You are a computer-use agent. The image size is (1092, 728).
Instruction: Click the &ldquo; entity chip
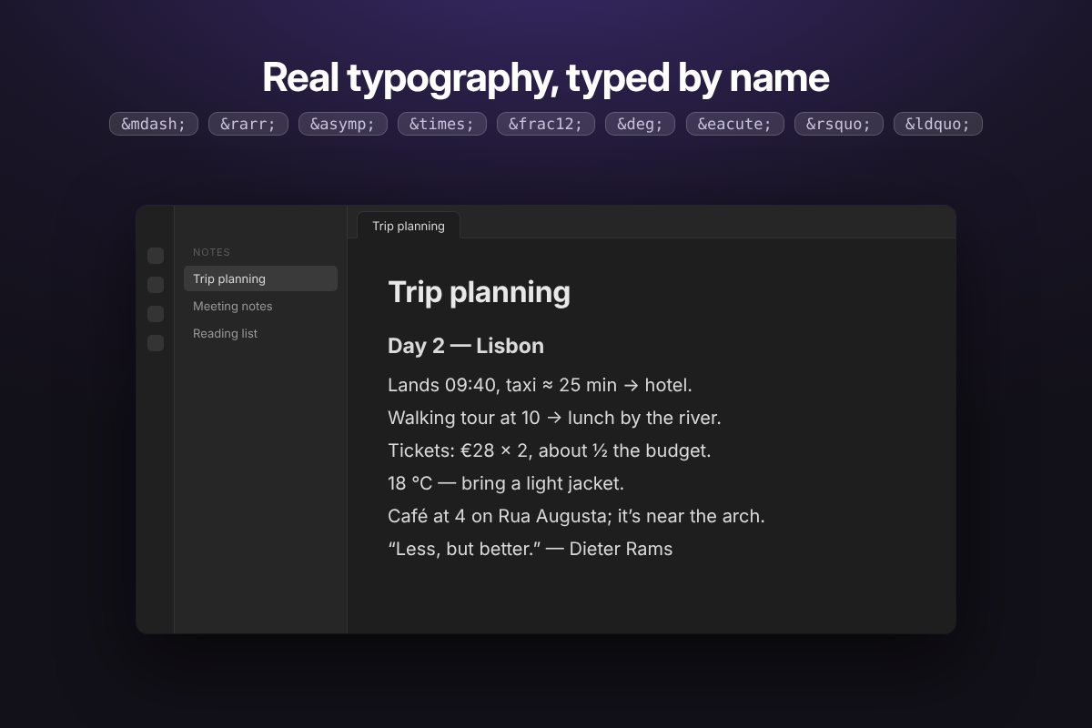pos(938,124)
